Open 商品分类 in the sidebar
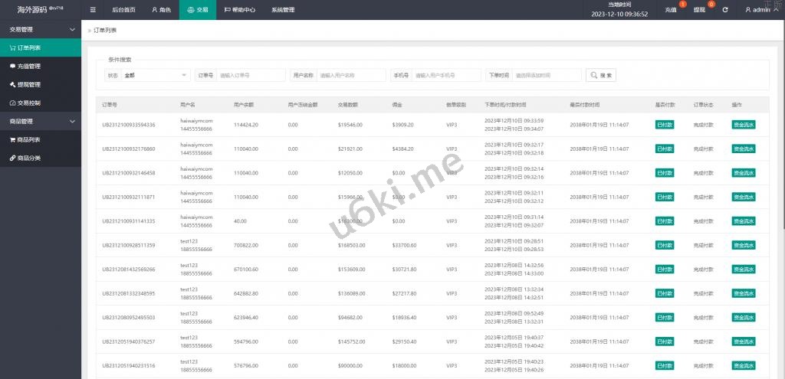785x379 pixels. (x=29, y=158)
